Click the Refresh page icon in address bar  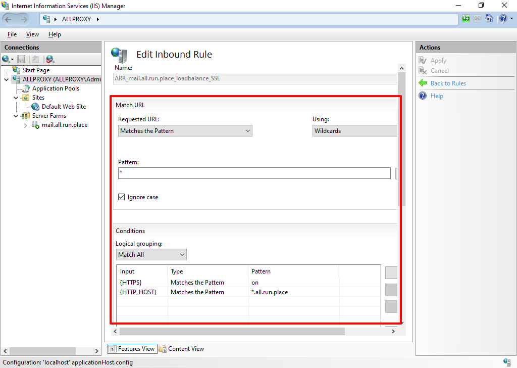(x=466, y=19)
